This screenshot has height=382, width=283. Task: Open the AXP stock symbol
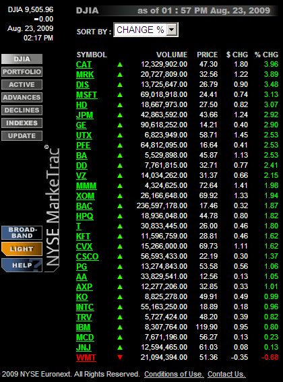pyautogui.click(x=84, y=287)
